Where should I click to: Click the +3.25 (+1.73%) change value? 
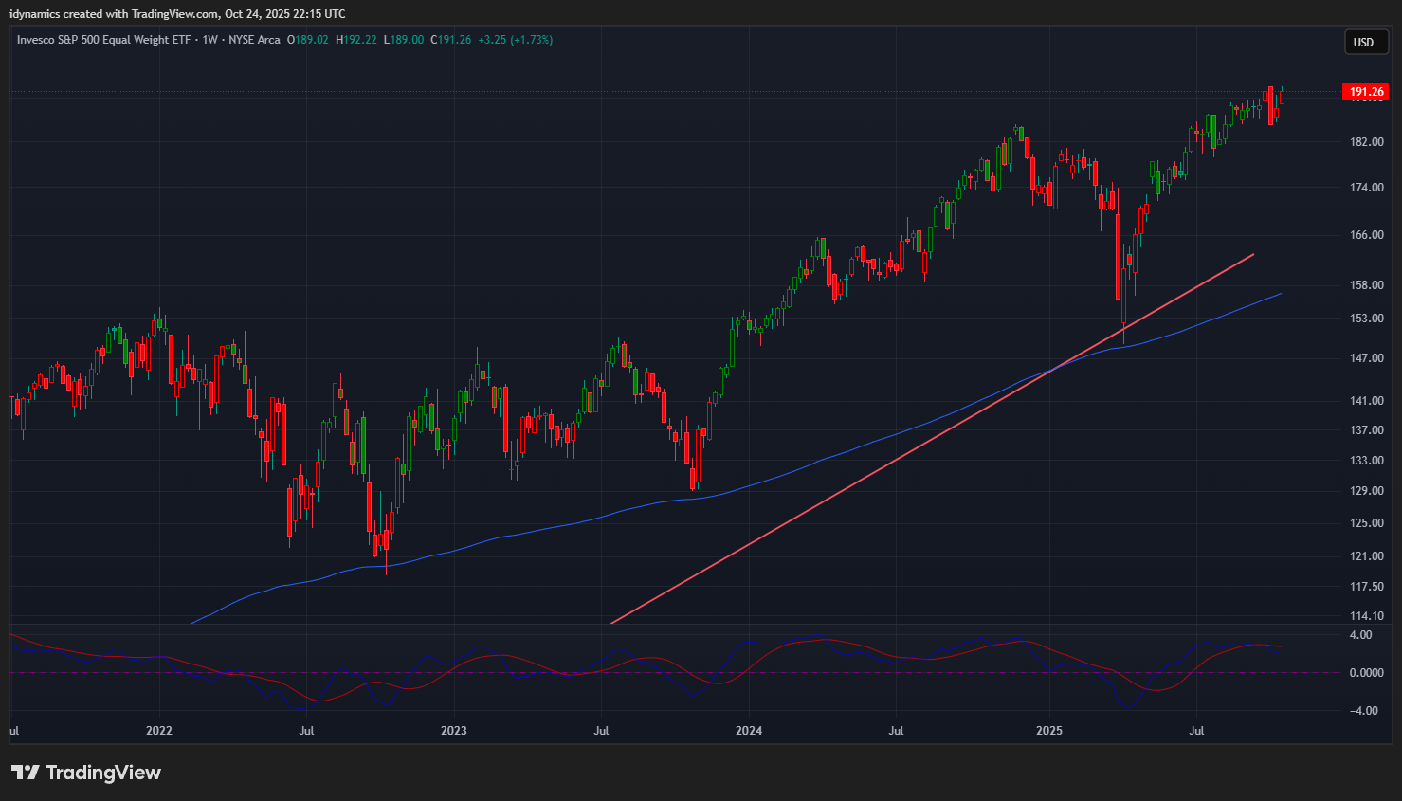point(515,40)
